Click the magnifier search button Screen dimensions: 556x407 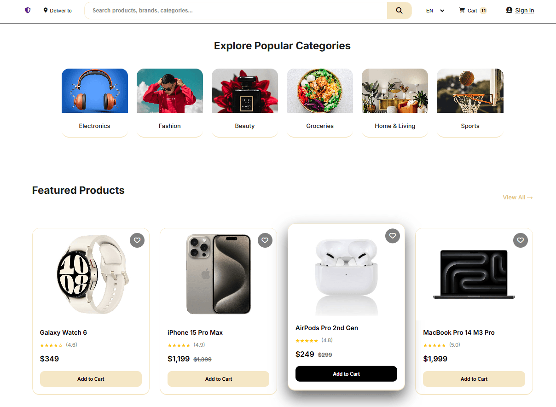[399, 11]
